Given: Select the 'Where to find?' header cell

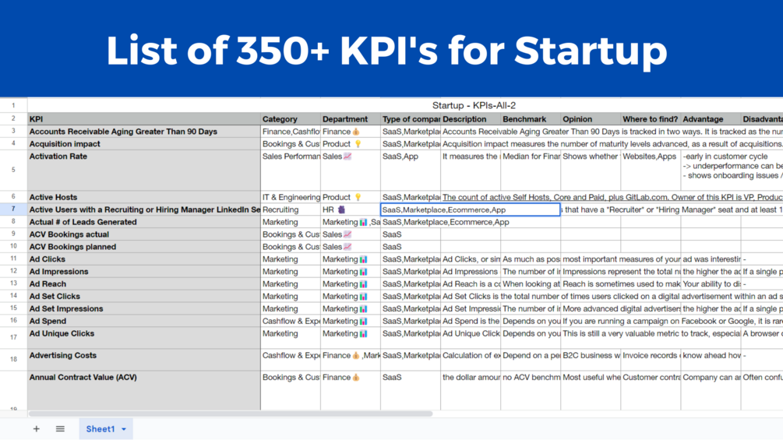Looking at the screenshot, I should point(651,119).
